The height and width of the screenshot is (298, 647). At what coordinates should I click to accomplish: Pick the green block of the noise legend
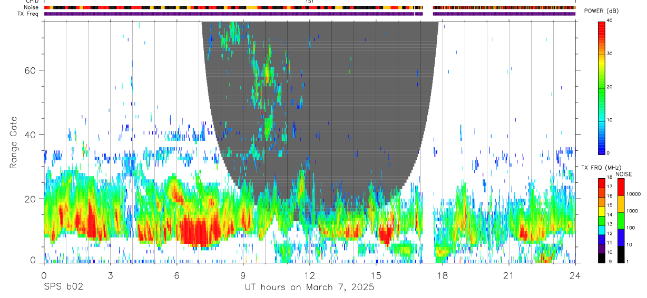(621, 221)
